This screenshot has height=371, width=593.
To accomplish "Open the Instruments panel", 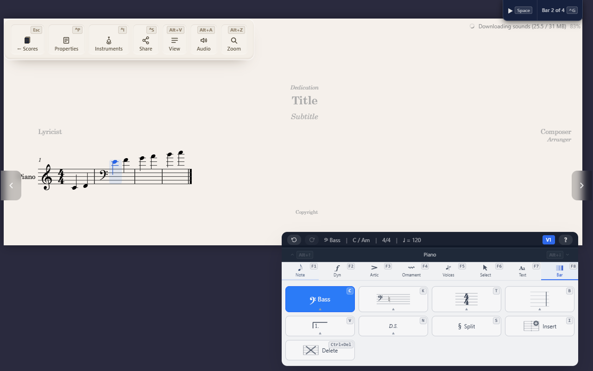I will [108, 40].
